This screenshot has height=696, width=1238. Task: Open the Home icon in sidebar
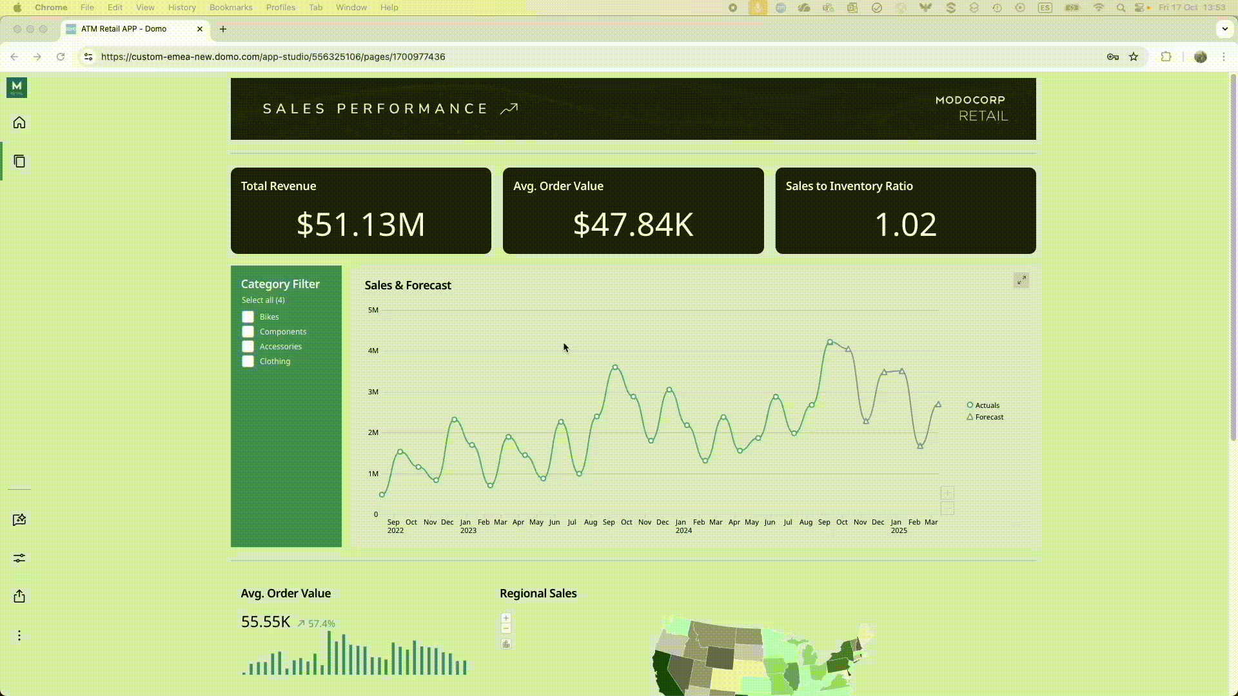pos(19,122)
